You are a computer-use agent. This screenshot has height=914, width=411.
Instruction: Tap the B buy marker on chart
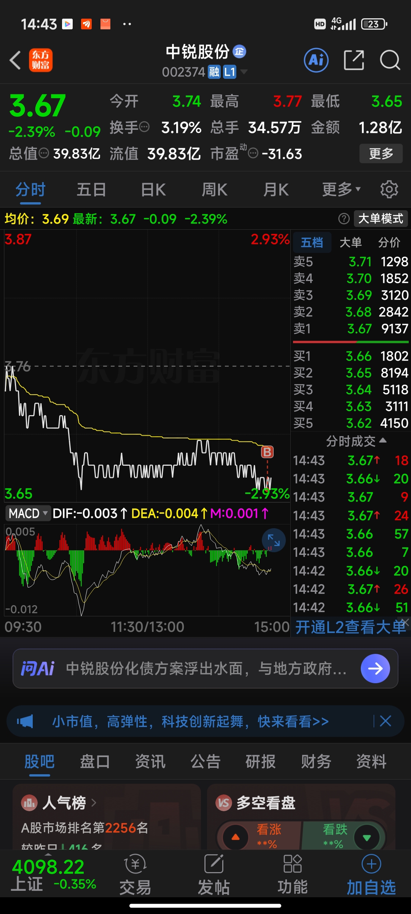(267, 452)
